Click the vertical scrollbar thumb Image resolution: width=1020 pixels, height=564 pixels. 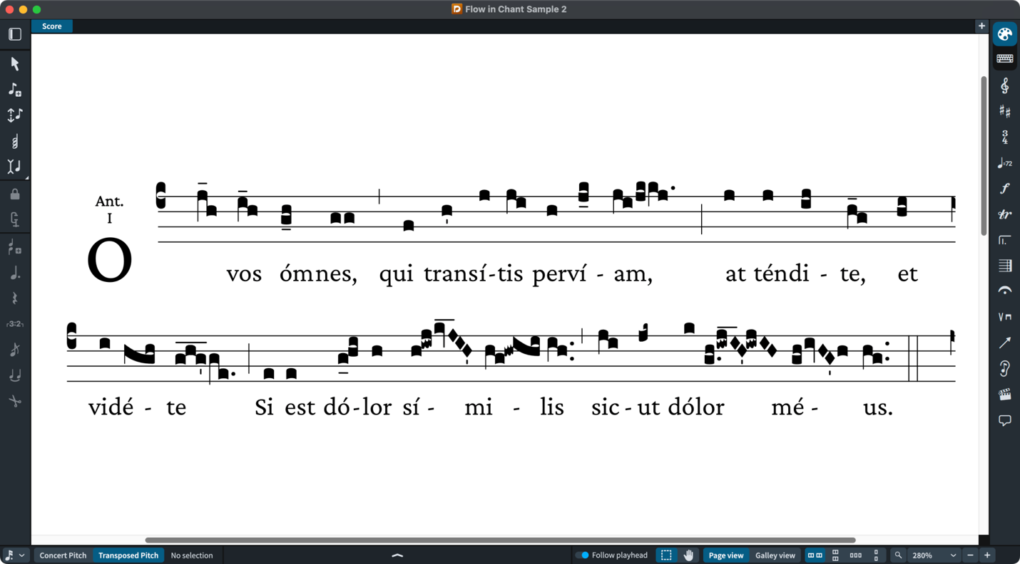click(x=984, y=155)
